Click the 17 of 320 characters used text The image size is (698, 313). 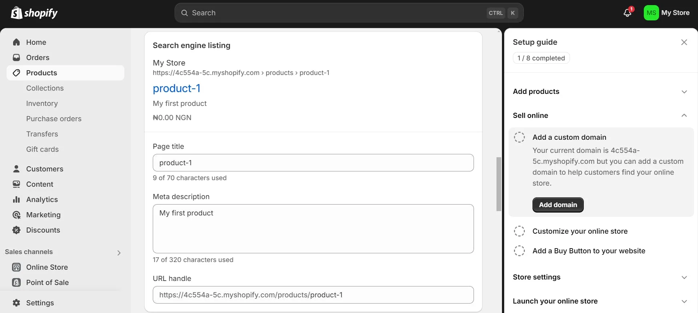193,260
